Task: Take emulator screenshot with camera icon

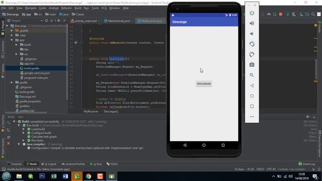Action: pos(252,65)
